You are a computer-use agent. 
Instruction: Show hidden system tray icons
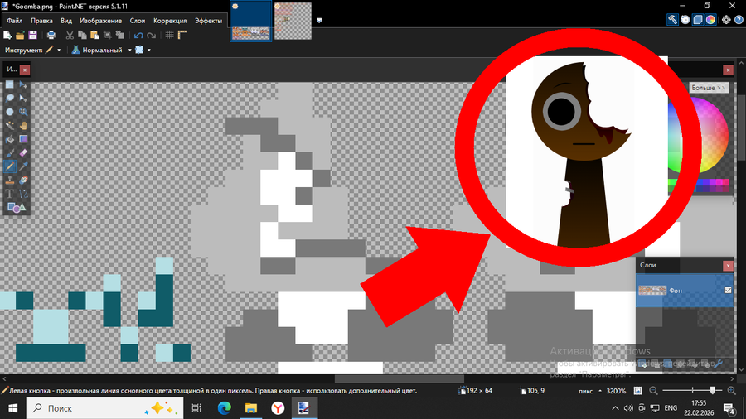coord(615,408)
